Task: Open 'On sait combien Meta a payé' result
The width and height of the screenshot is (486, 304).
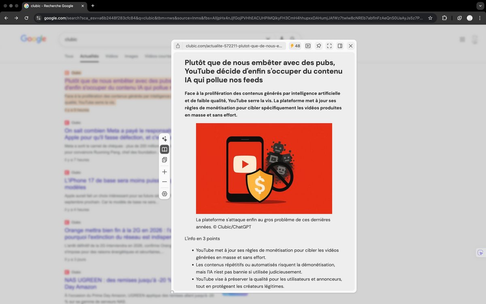Action: click(117, 134)
